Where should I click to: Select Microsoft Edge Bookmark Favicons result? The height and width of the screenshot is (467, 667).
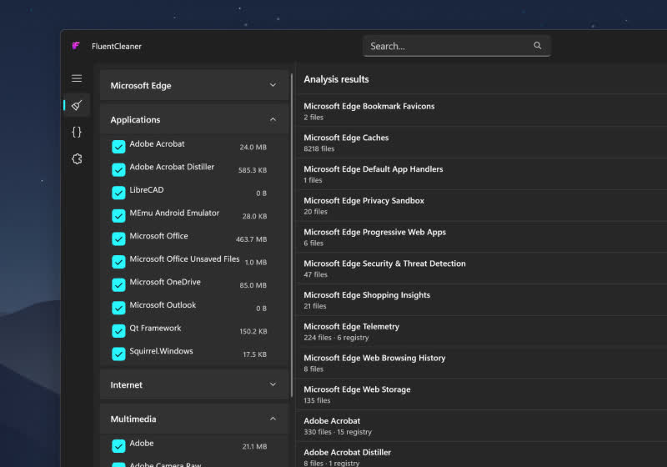482,111
